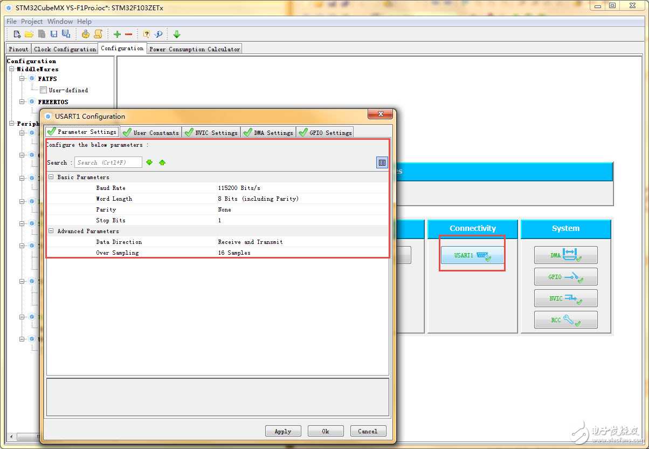
Task: Click the Ok button
Action: tap(326, 431)
